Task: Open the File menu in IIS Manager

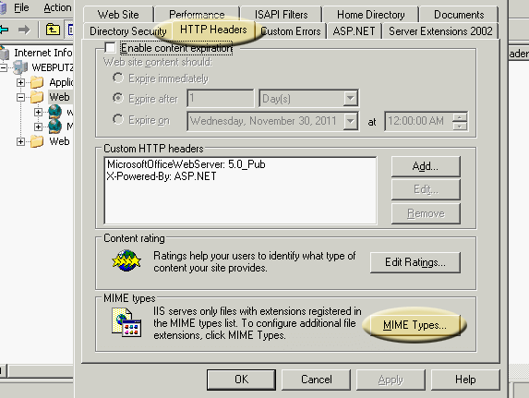Action: (x=21, y=7)
